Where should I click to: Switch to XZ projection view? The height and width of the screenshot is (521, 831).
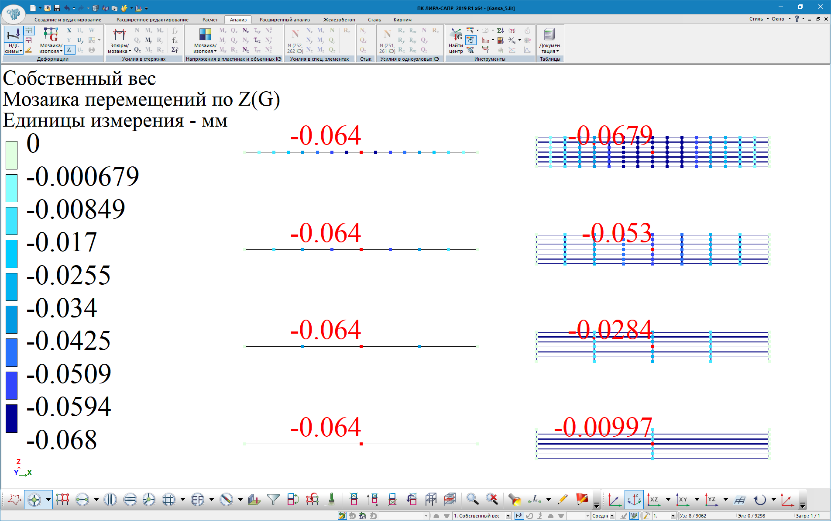654,500
